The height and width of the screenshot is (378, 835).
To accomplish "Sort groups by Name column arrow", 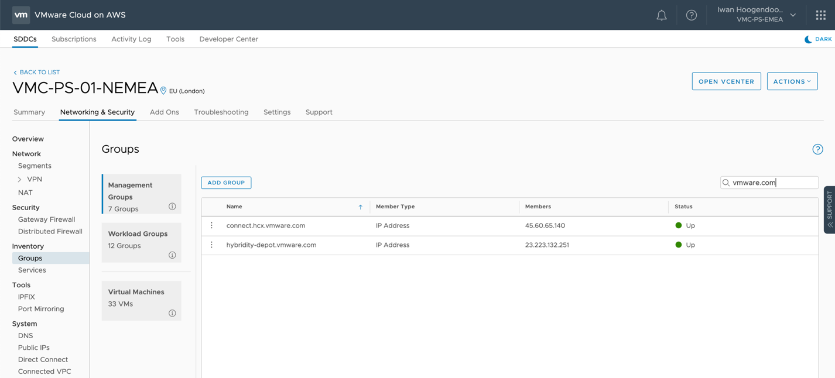I will [360, 207].
